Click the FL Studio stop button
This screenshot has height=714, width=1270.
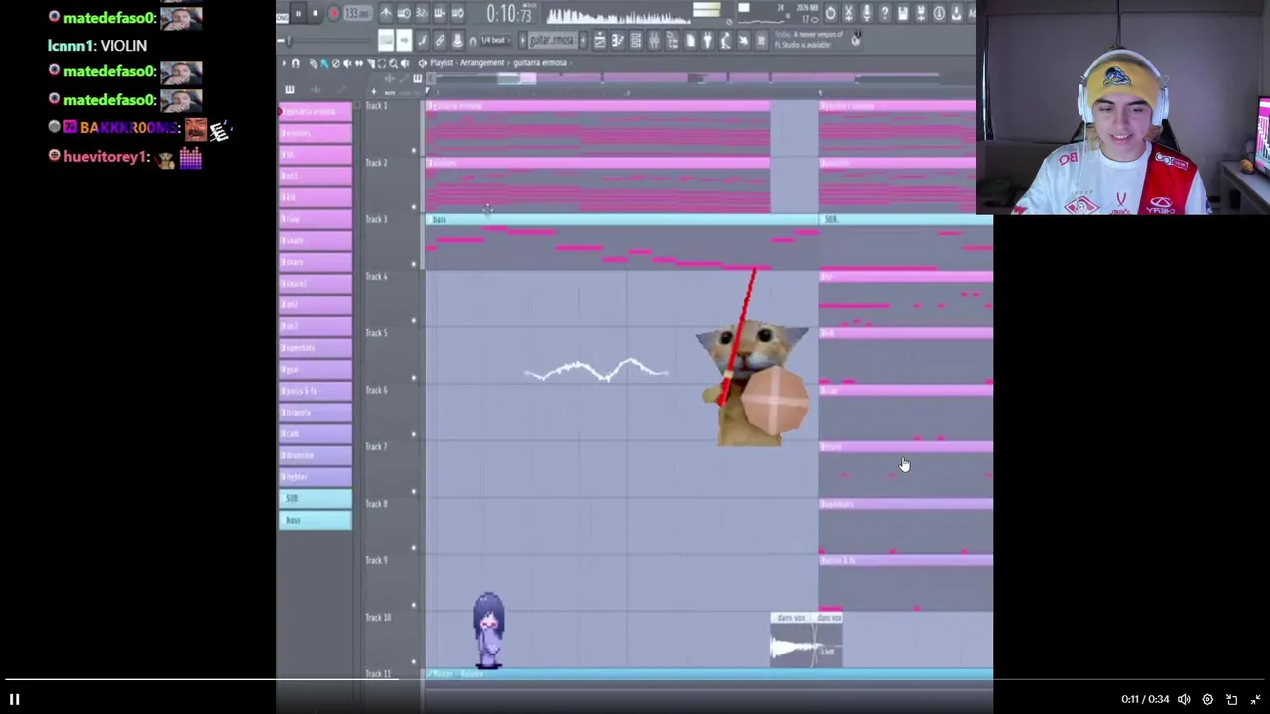coord(315,13)
